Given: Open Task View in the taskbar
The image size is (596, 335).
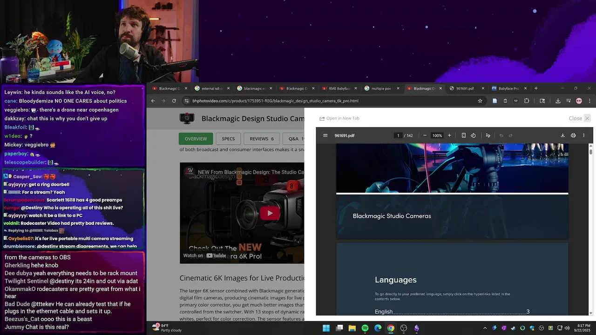Looking at the screenshot, I should [x=339, y=328].
